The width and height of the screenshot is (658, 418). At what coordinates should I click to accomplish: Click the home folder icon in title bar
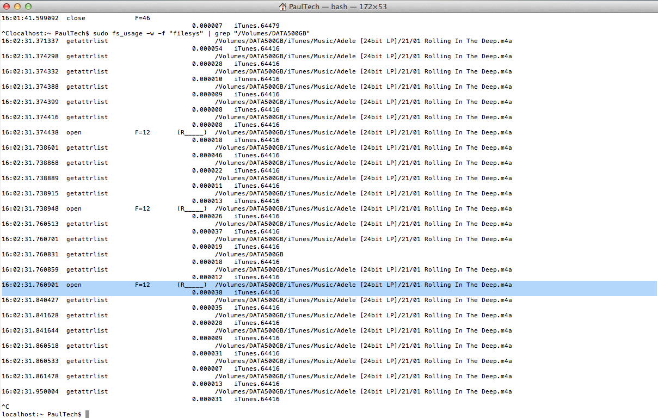pyautogui.click(x=283, y=7)
